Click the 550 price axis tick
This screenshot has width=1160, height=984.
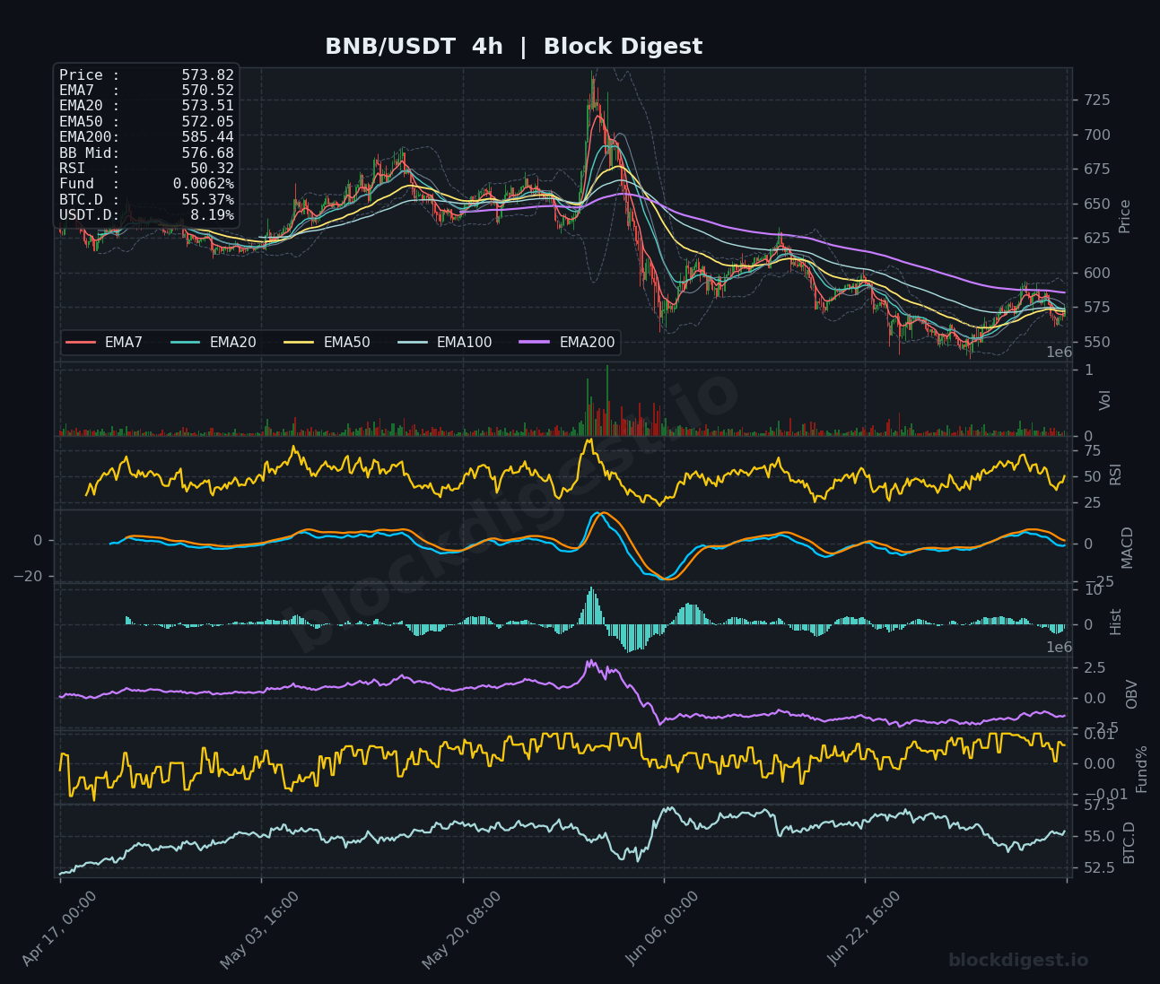[1095, 343]
